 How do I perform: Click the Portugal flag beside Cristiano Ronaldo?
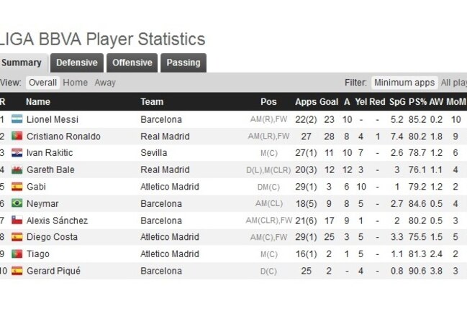(x=17, y=136)
